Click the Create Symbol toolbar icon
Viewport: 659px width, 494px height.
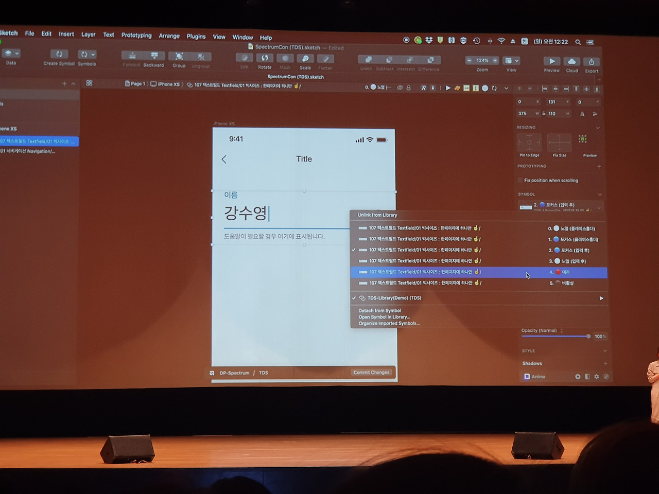[x=59, y=54]
